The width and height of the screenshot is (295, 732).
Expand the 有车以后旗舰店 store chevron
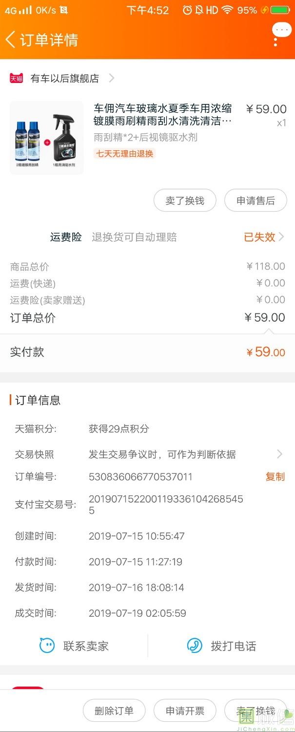pyautogui.click(x=112, y=78)
